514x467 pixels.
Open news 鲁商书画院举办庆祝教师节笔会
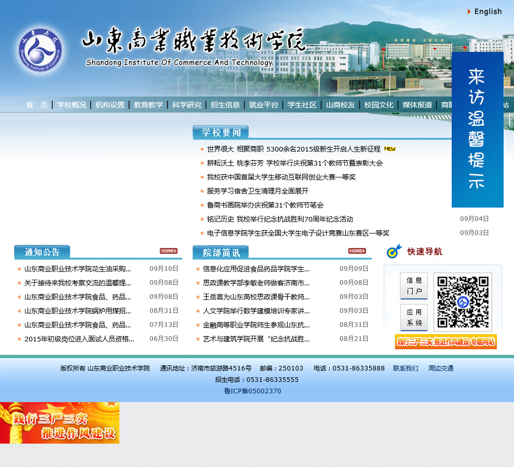pos(265,205)
